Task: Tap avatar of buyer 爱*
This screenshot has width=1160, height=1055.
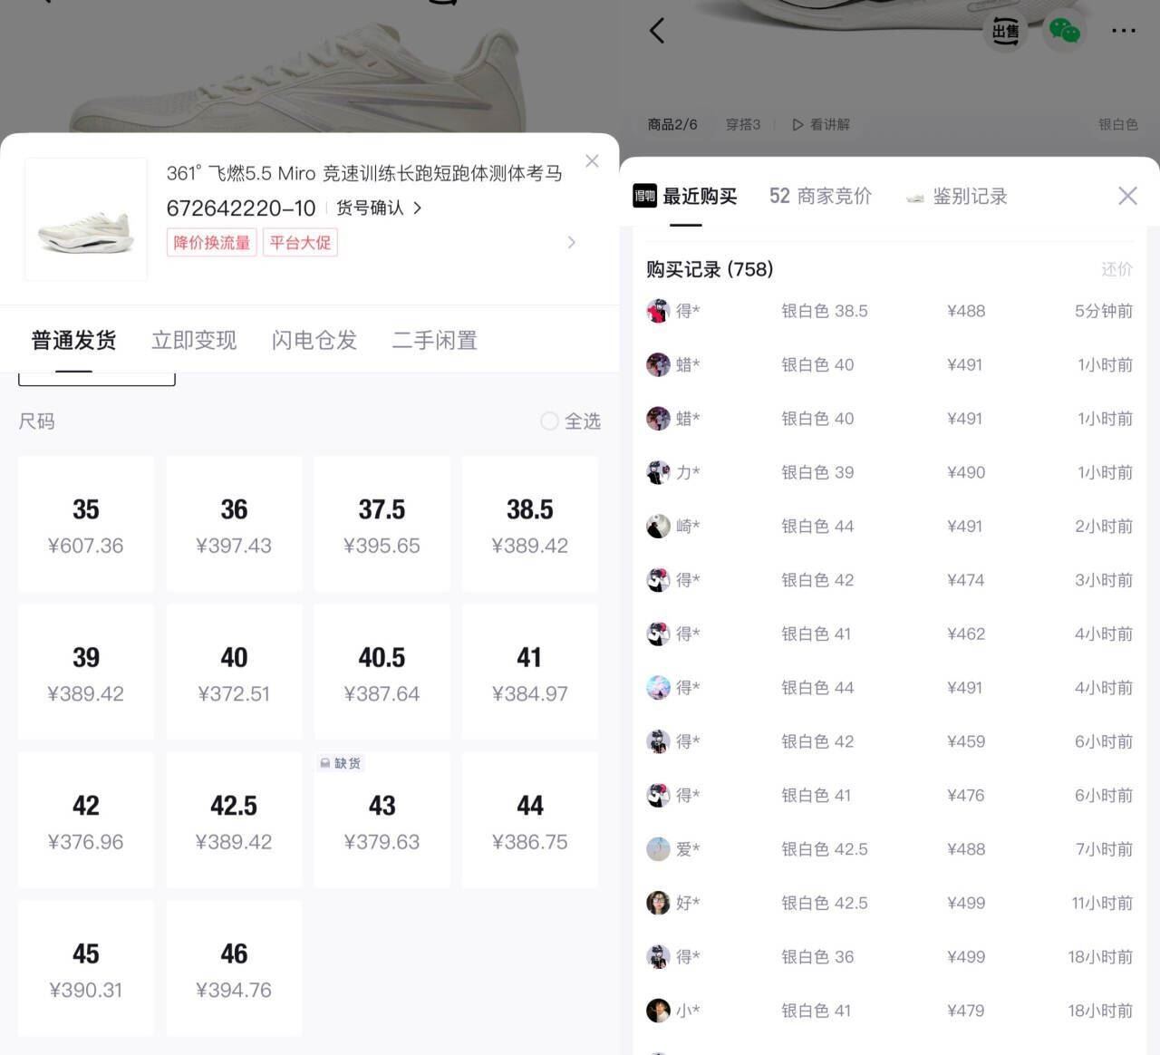Action: [x=658, y=849]
